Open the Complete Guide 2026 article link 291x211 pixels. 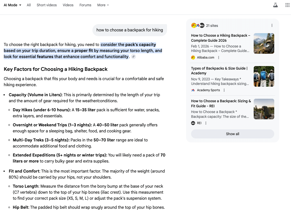tap(220, 38)
